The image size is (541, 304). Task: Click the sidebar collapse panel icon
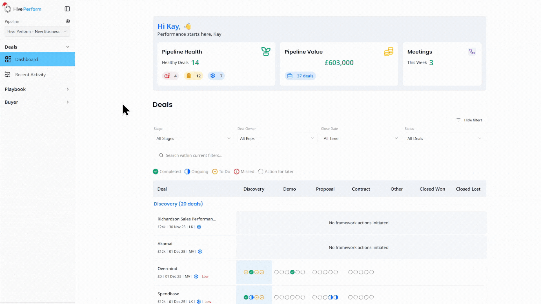coord(67,9)
